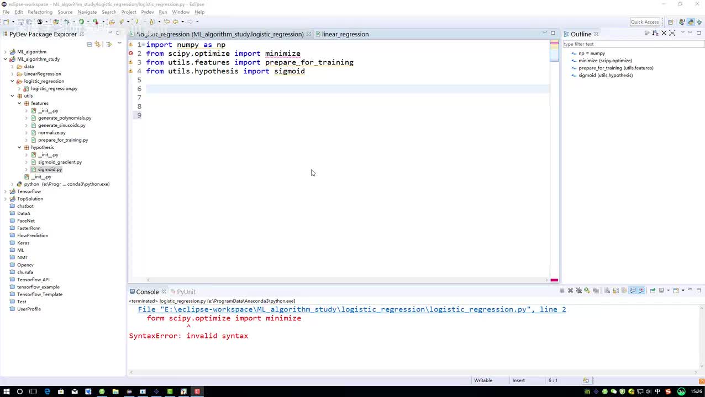Click Open Console icon in Console toolbar
This screenshot has width=705, height=397.
tap(676, 291)
